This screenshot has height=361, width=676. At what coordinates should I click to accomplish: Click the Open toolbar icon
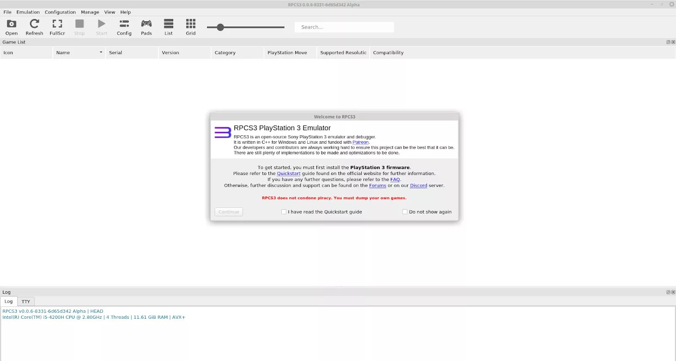(x=11, y=27)
